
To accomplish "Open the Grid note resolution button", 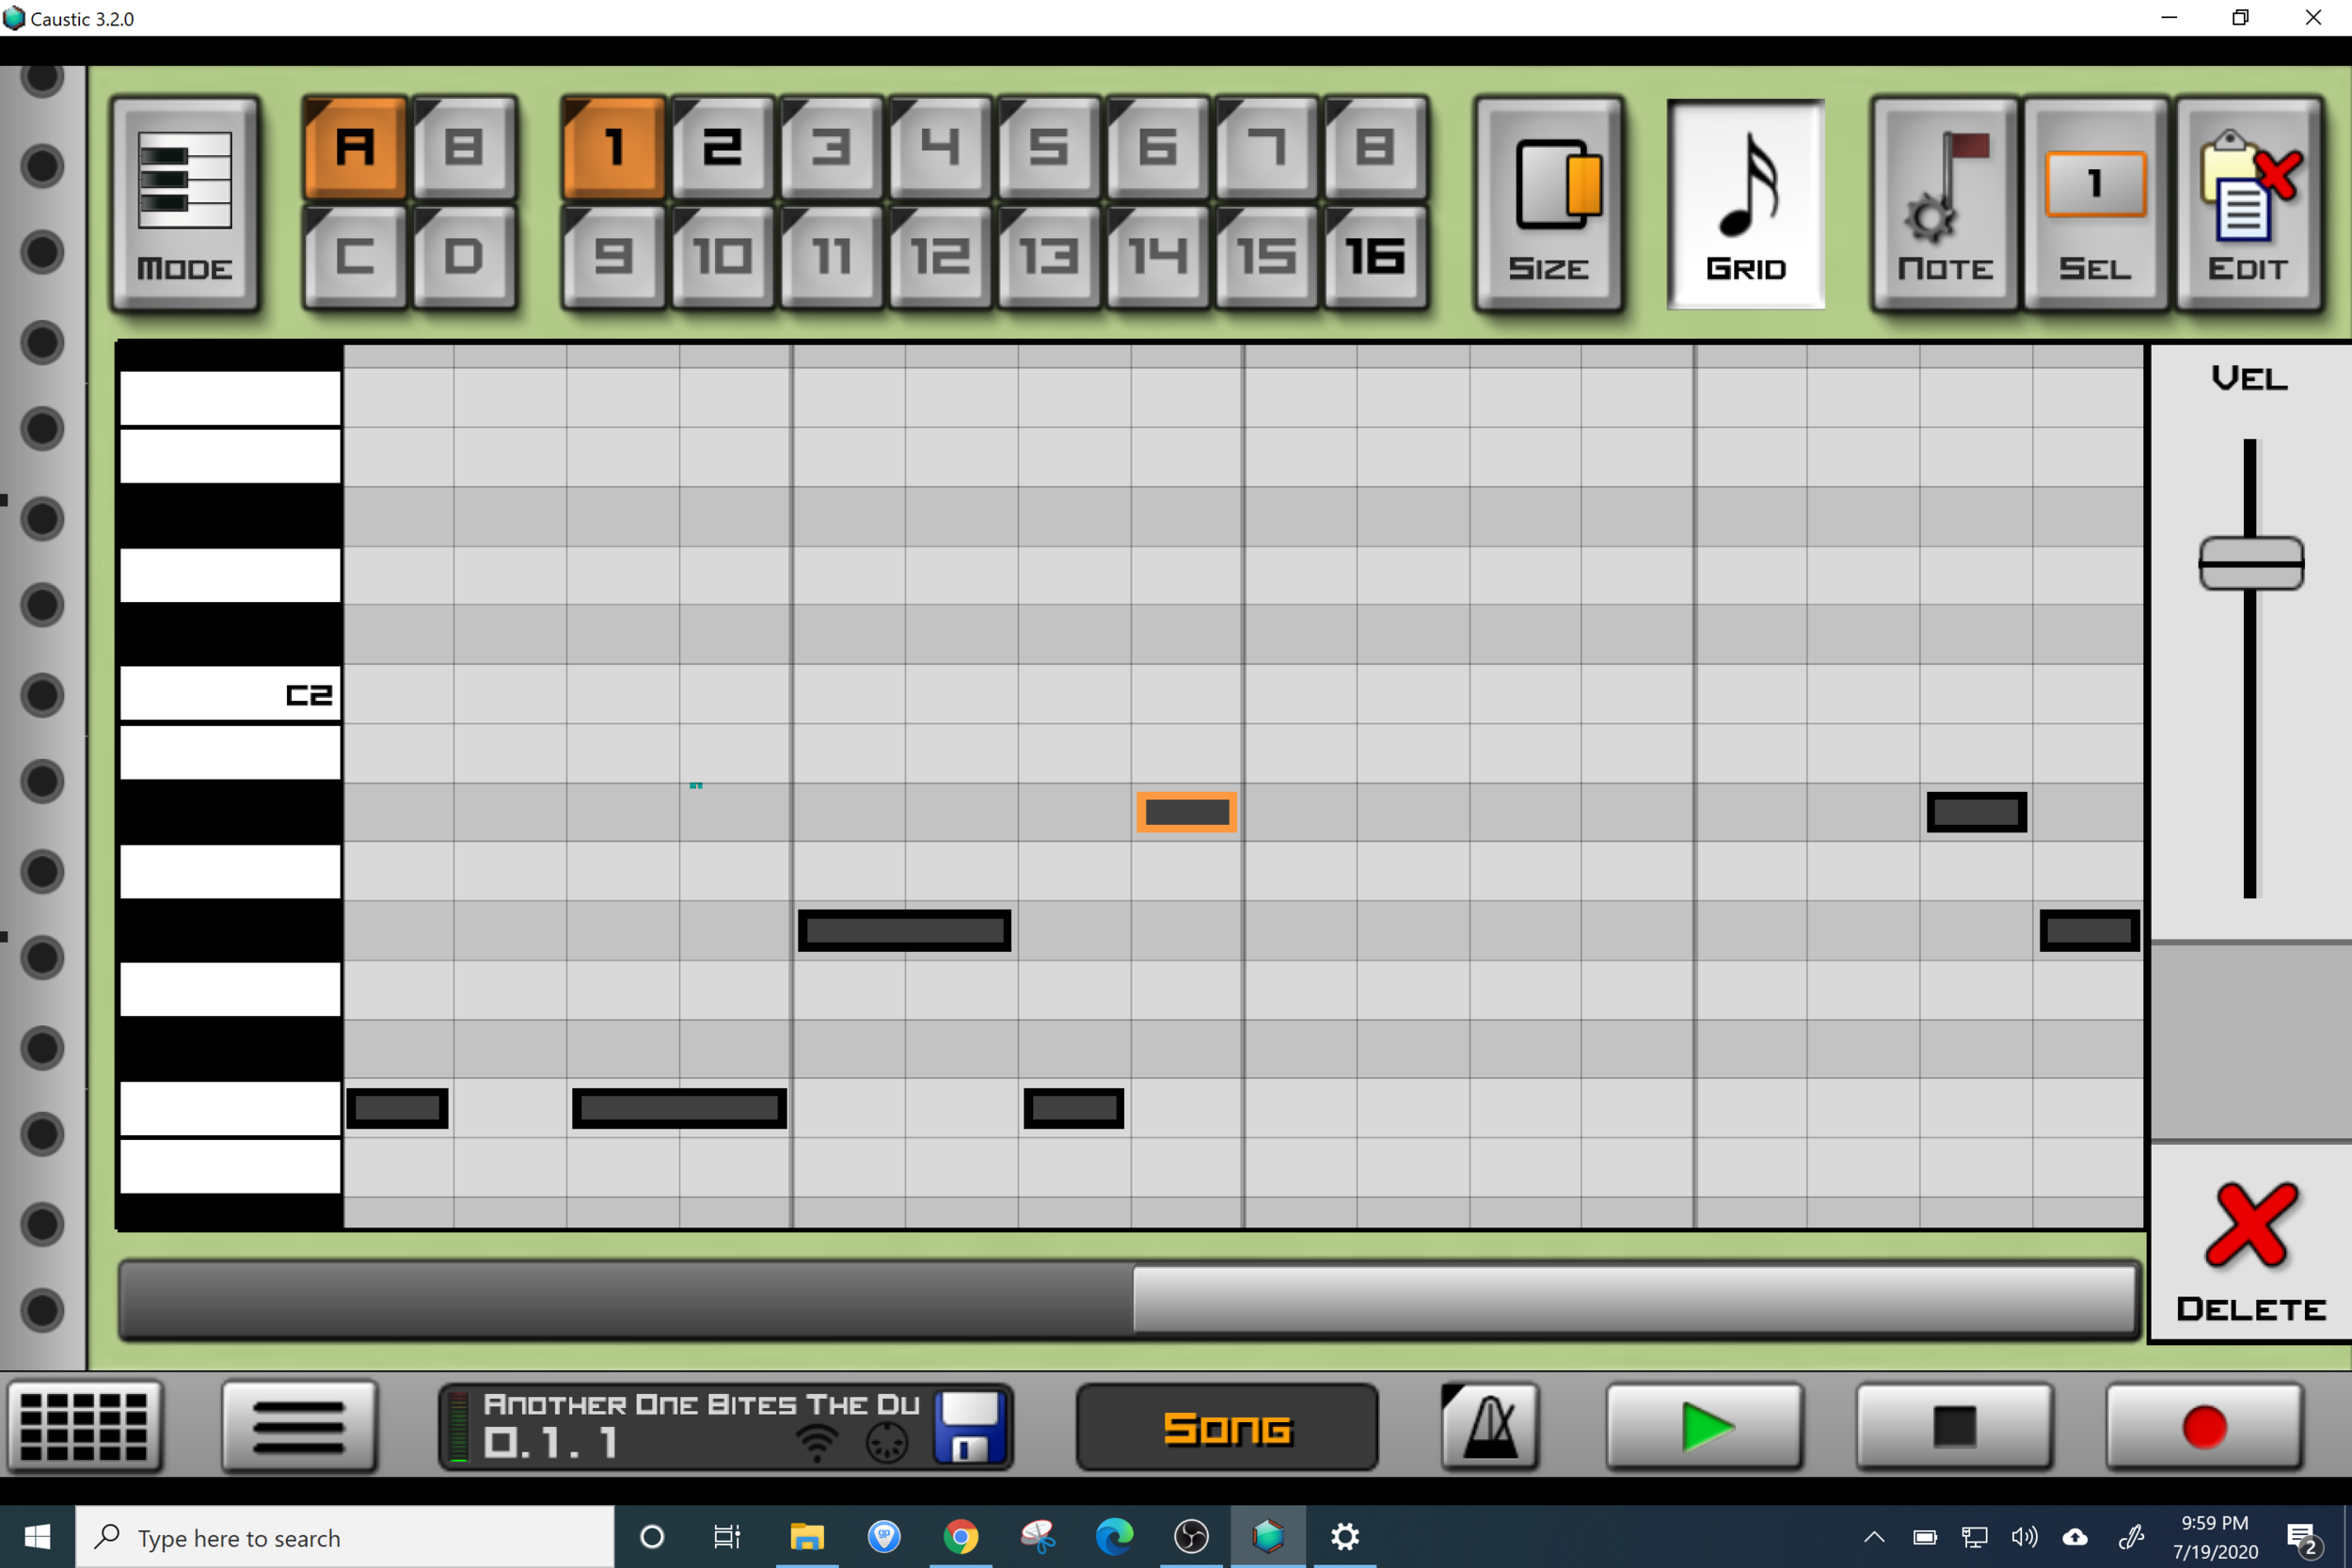I will (x=1745, y=204).
